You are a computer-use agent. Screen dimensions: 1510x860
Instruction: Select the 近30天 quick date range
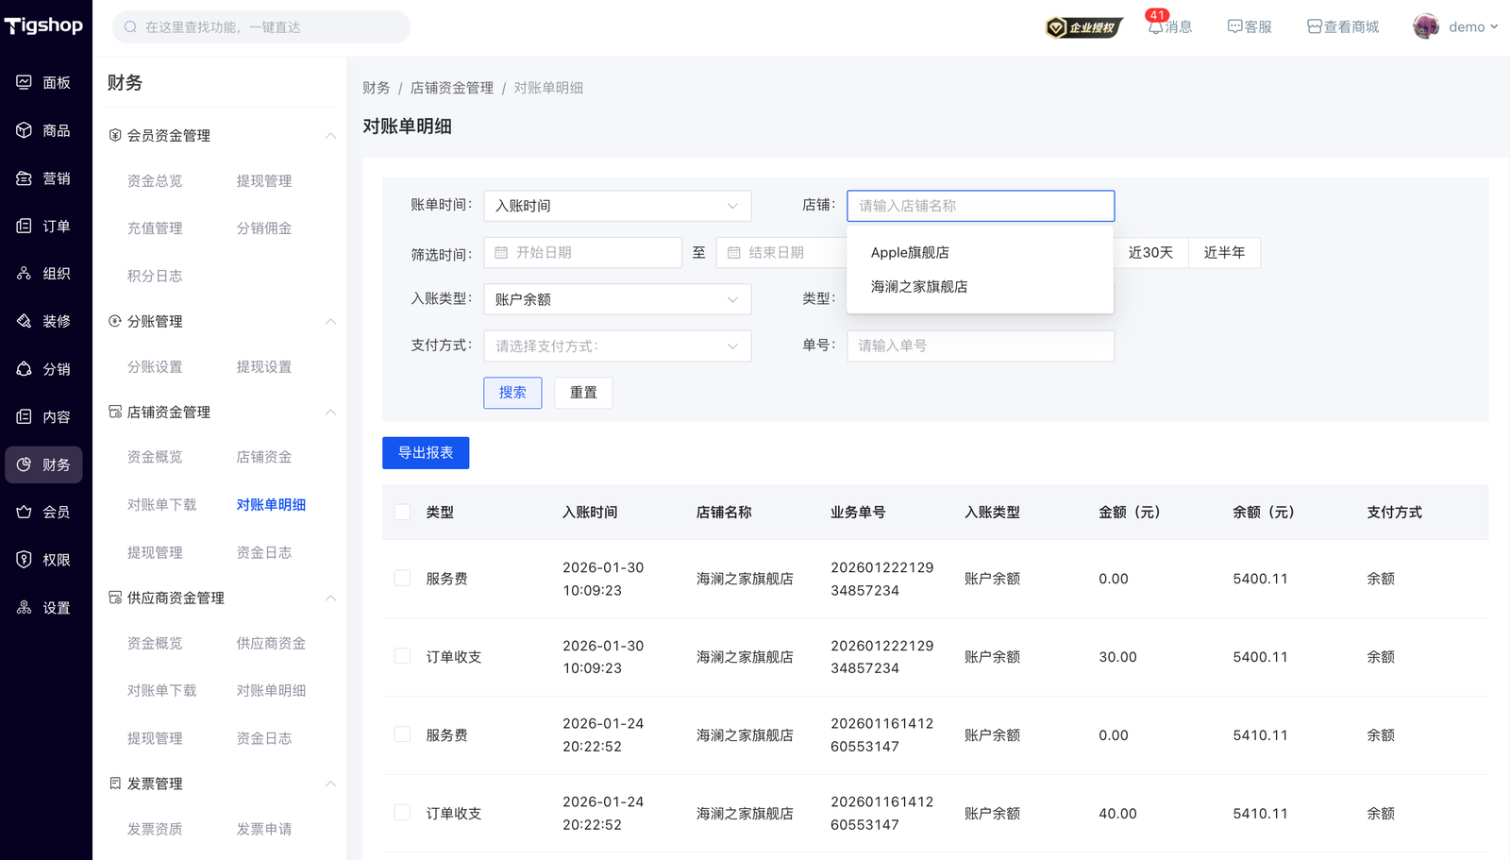[1150, 253]
